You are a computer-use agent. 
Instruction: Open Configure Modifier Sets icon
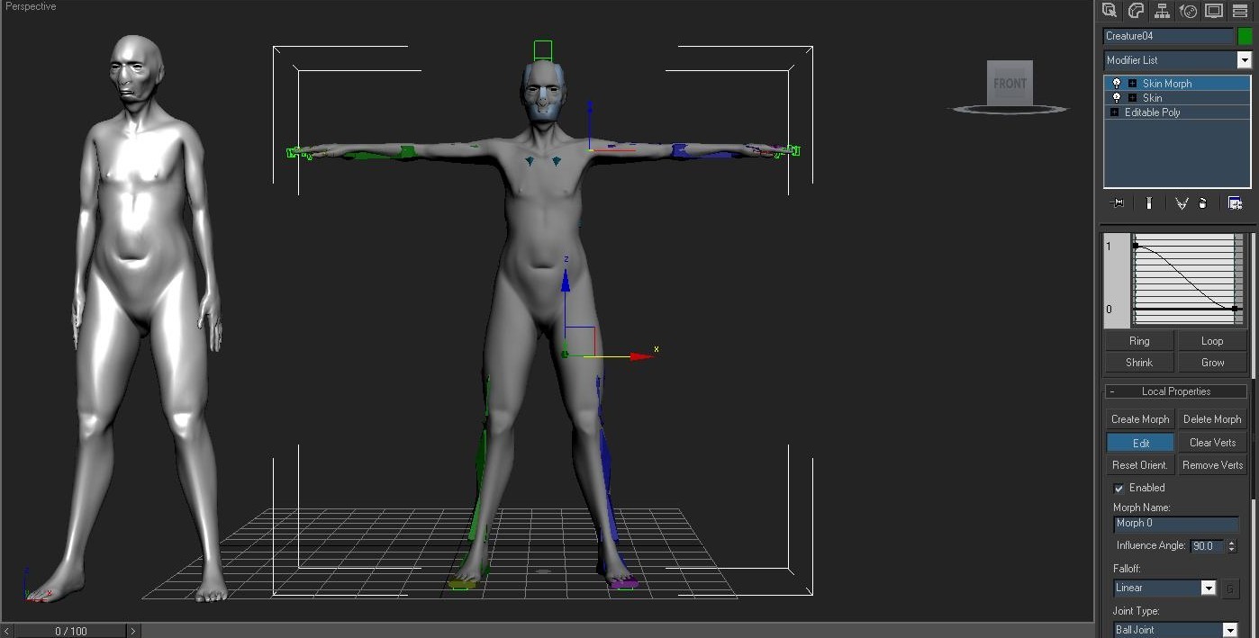(x=1235, y=203)
